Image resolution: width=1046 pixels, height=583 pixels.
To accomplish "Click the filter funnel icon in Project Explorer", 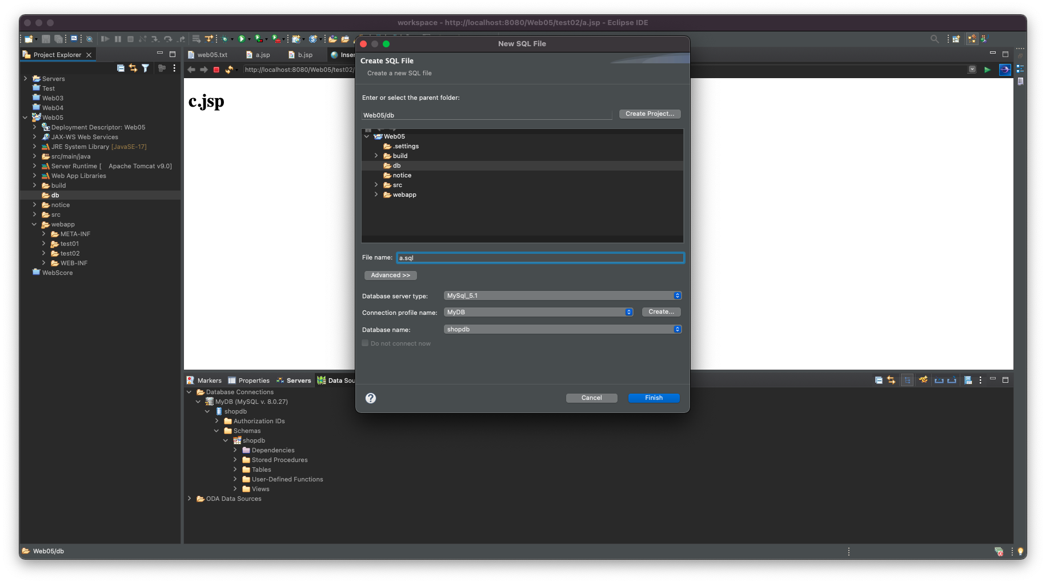I will pyautogui.click(x=146, y=68).
